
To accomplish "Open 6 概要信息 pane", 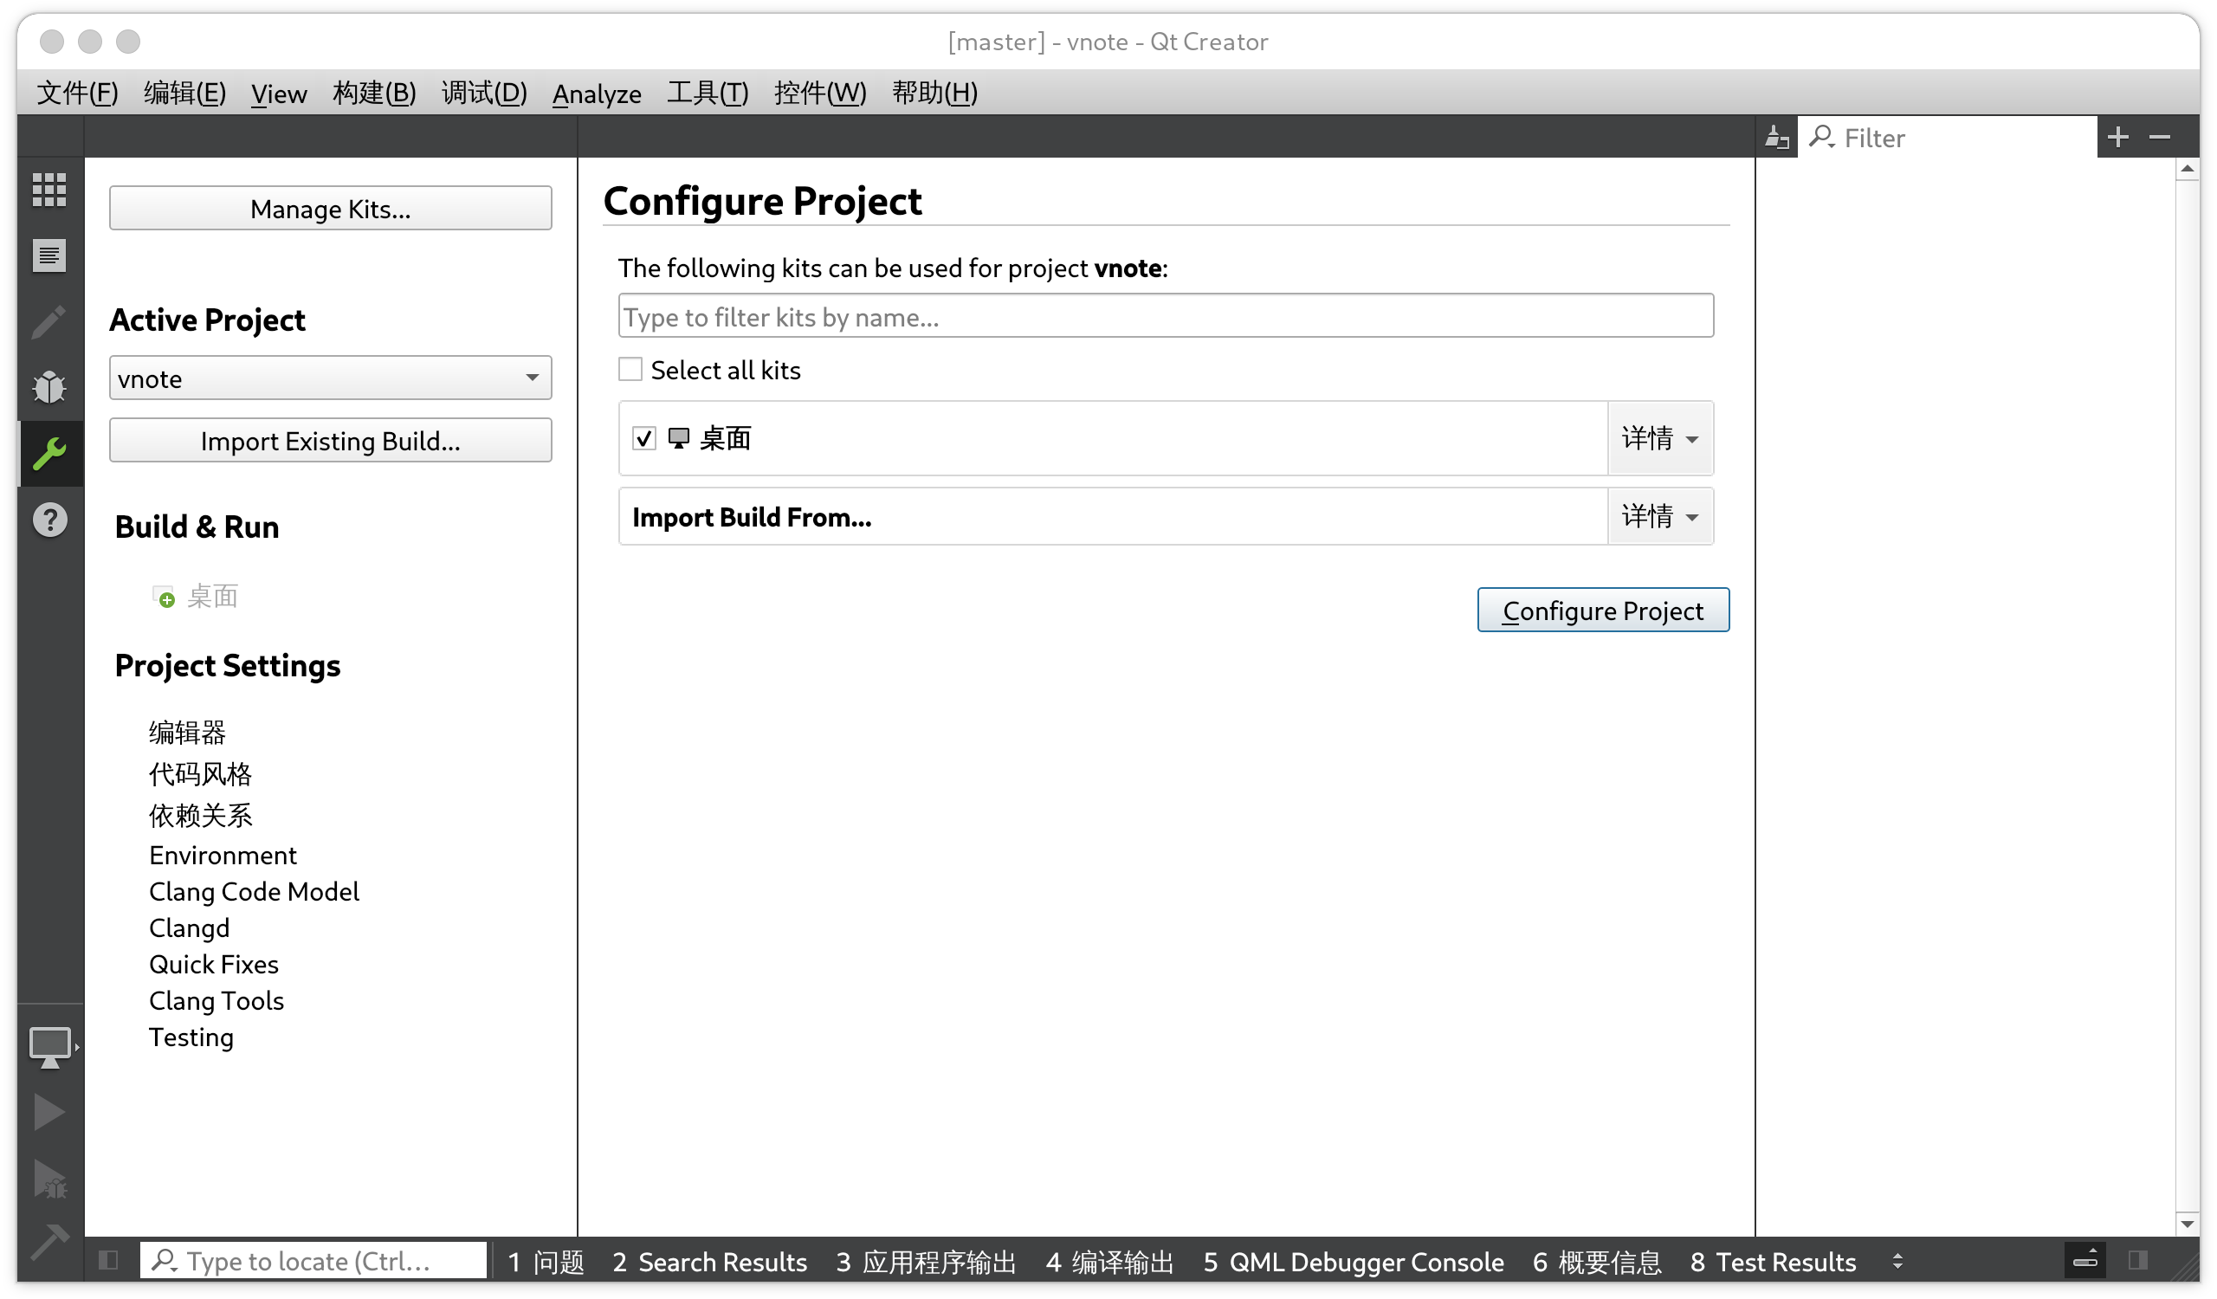I will coord(1597,1261).
